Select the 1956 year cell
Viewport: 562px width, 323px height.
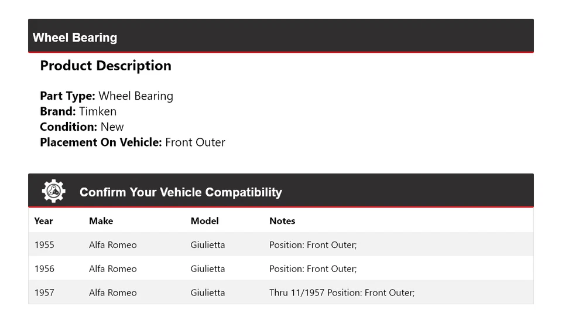coord(44,269)
